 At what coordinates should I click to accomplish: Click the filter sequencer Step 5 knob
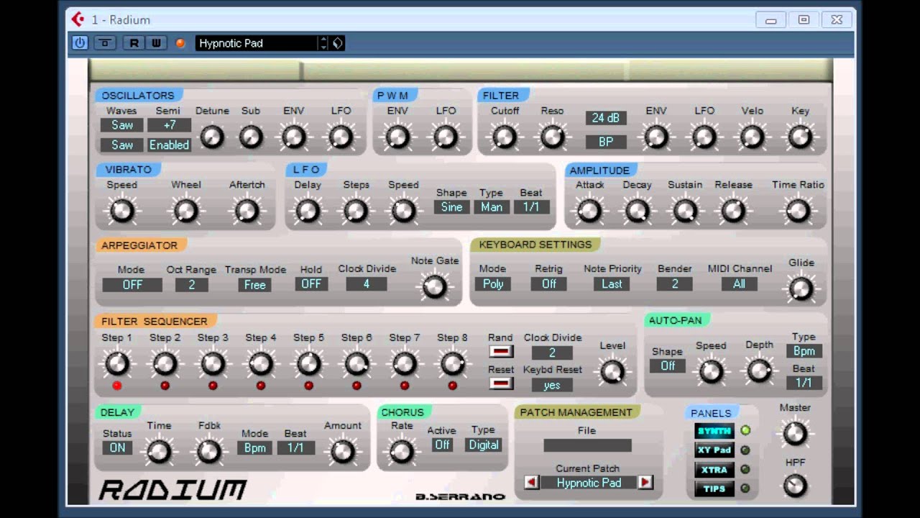click(309, 364)
